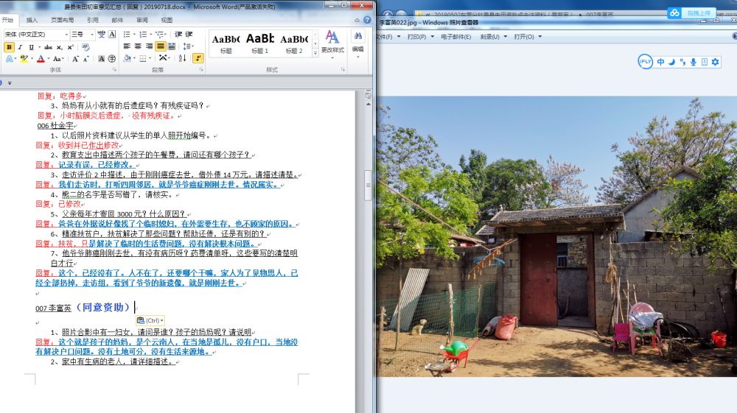737x413 pixels.
Task: Open 刻录(U) menu in photo viewer
Action: click(493, 37)
